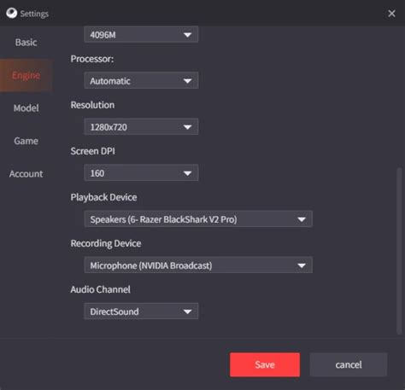Click the Playback Device label
Screen dimensions: 405x390
[103, 197]
